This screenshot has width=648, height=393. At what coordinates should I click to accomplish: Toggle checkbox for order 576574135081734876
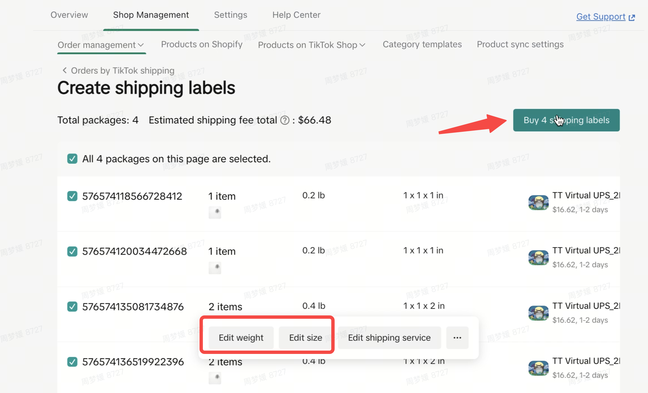pyautogui.click(x=72, y=306)
